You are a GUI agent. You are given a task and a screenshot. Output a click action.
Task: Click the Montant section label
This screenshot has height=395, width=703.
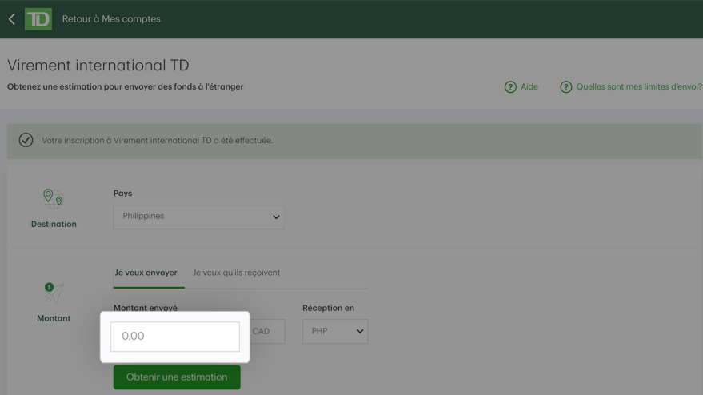(x=54, y=318)
